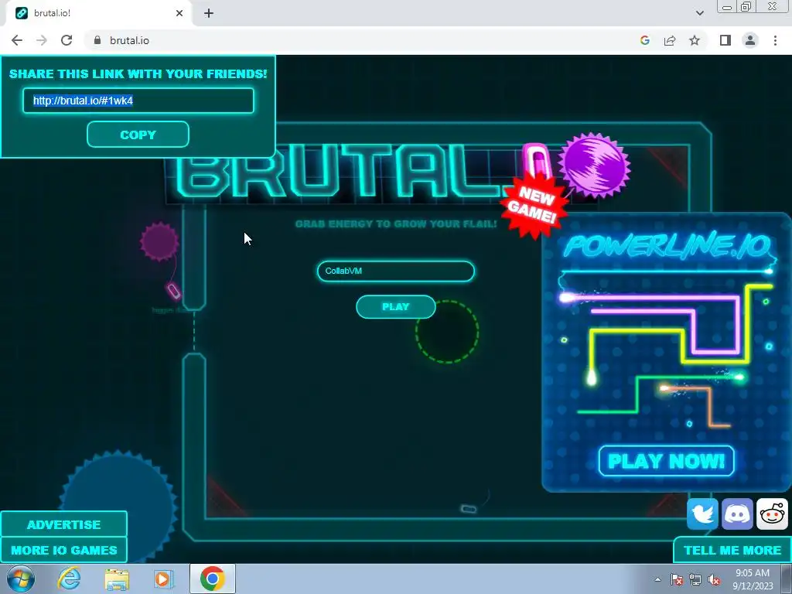
Task: Open the tab search chevron
Action: coord(699,13)
